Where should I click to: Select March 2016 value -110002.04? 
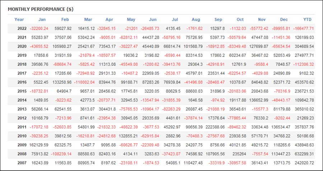coord(84,82)
